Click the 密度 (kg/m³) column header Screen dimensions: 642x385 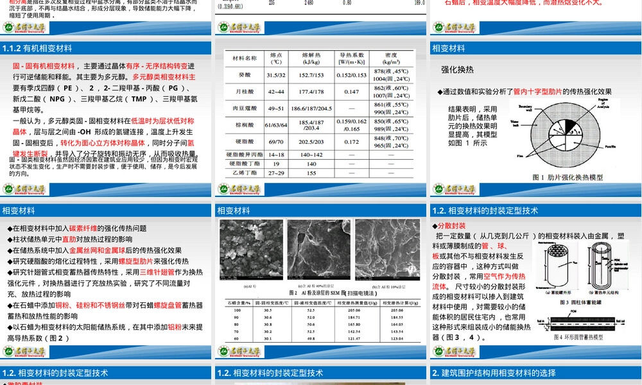[391, 58]
